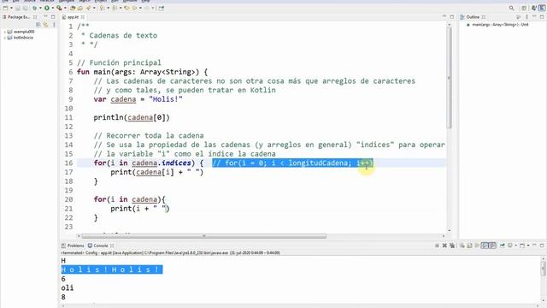The image size is (547, 308).
Task: Click the editor's vertical scrollbar
Action: click(x=450, y=77)
